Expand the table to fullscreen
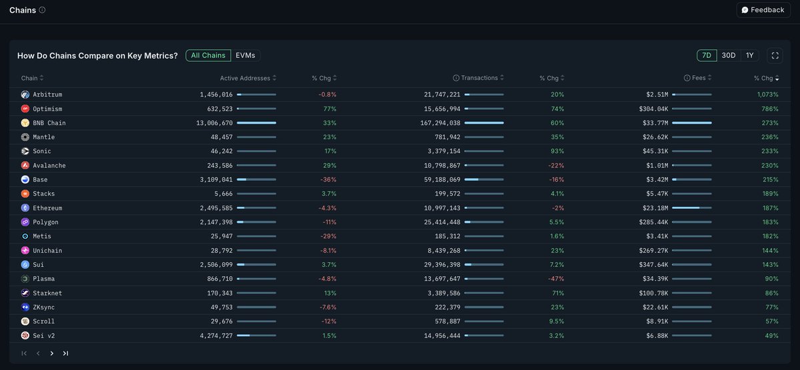This screenshot has height=370, width=800. click(774, 55)
